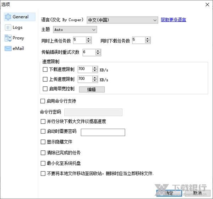This screenshot has height=199, width=213.
Task: Click the 编辑 bandwidth button
Action: tap(92, 90)
